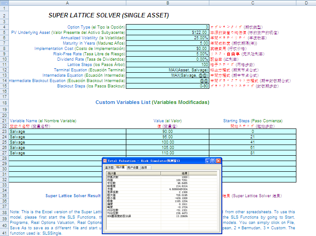This screenshot has width=316, height=236.
Task: Click the Risk Simulator icon in the title bar
Action: click(x=105, y=161)
